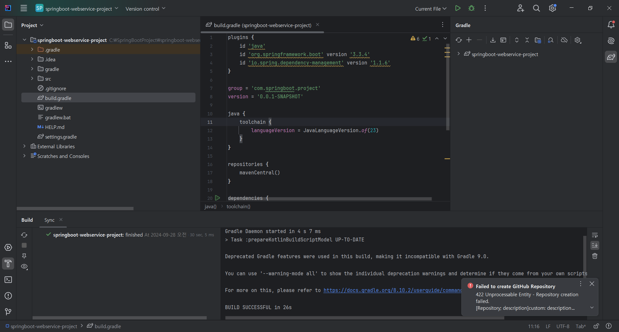Open Git tool window
The height and width of the screenshot is (332, 619).
[x=8, y=312]
